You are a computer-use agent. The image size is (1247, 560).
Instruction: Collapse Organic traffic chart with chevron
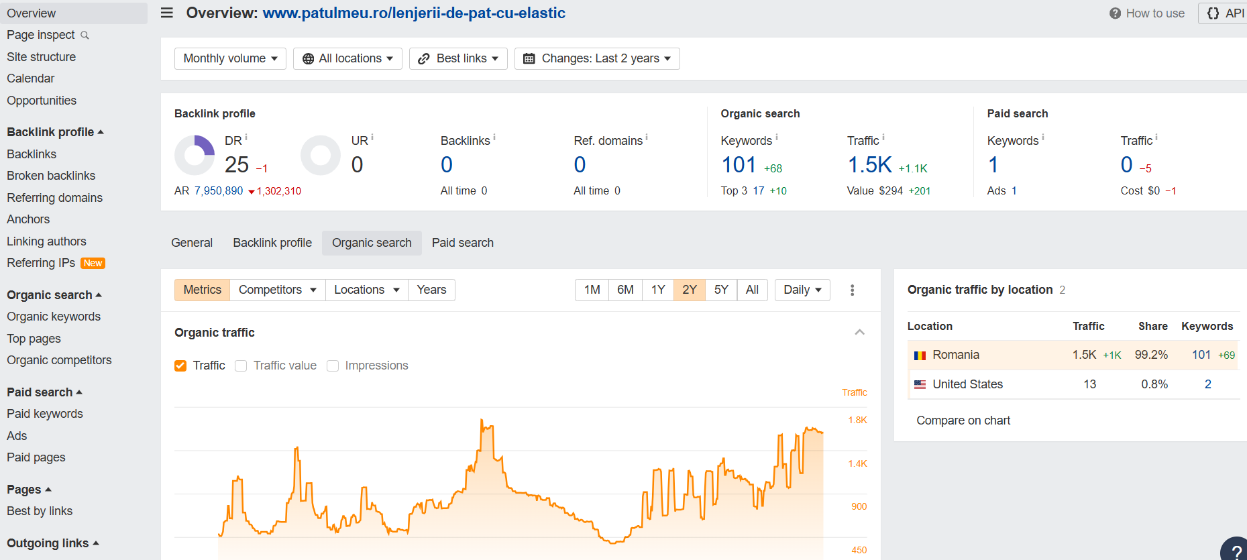859,333
